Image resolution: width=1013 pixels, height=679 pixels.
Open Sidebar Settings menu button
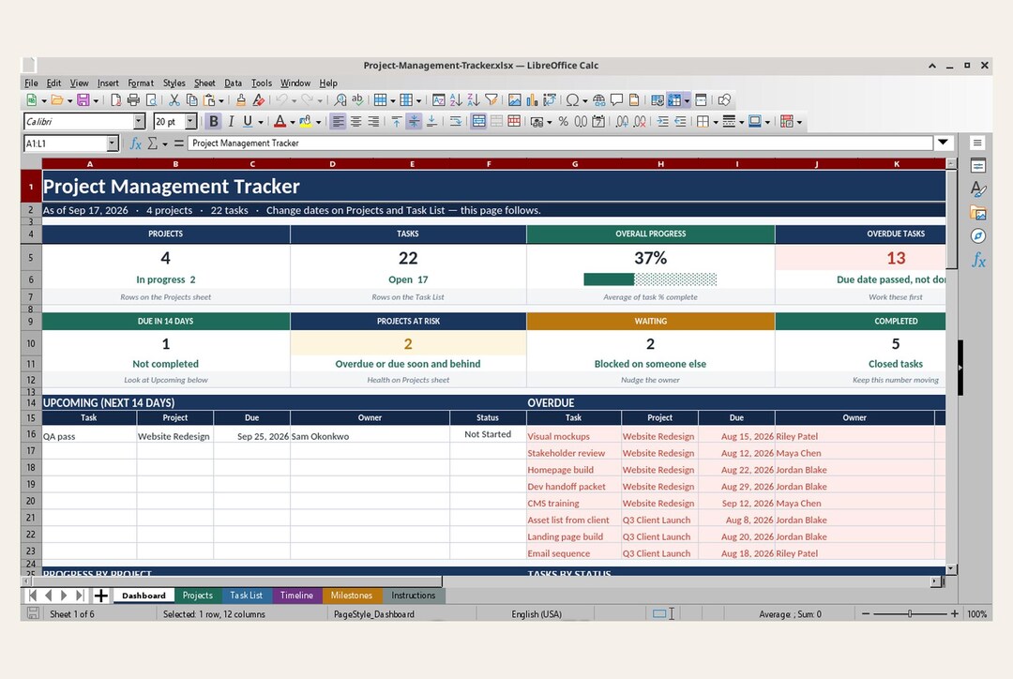[x=977, y=143]
